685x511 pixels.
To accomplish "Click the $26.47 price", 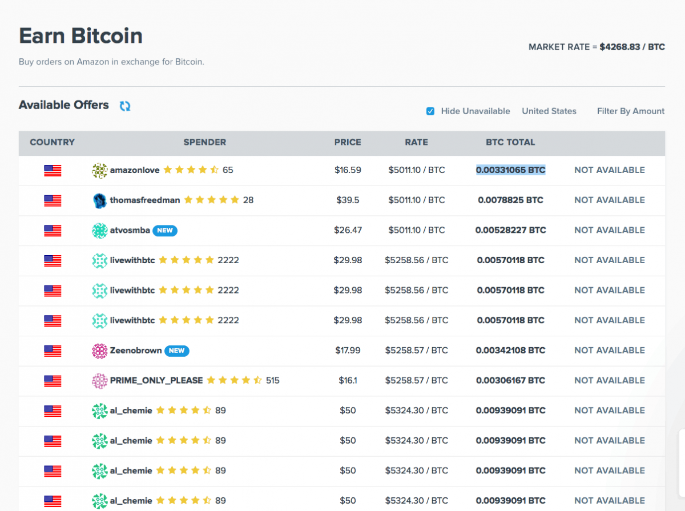I will 348,231.
